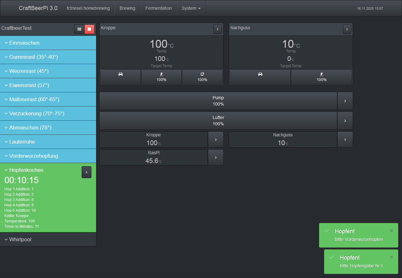Toggle the Lufter actor button
The width and height of the screenshot is (402, 278).
(x=218, y=121)
